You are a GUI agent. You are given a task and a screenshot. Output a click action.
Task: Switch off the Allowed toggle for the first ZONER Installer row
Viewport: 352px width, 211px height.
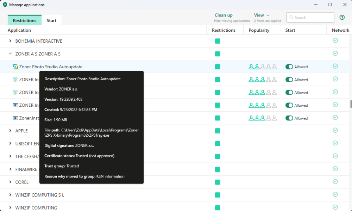289,79
